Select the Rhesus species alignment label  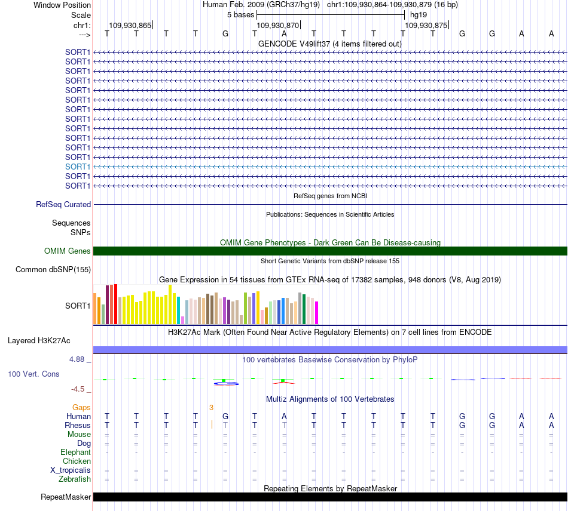pos(78,425)
